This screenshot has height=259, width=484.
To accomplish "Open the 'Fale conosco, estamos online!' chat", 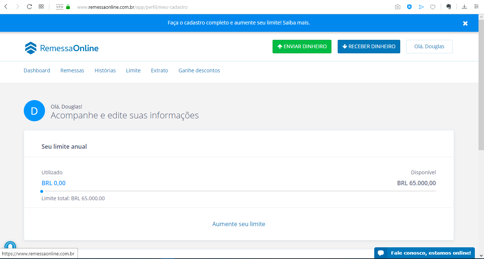I will pos(424,253).
